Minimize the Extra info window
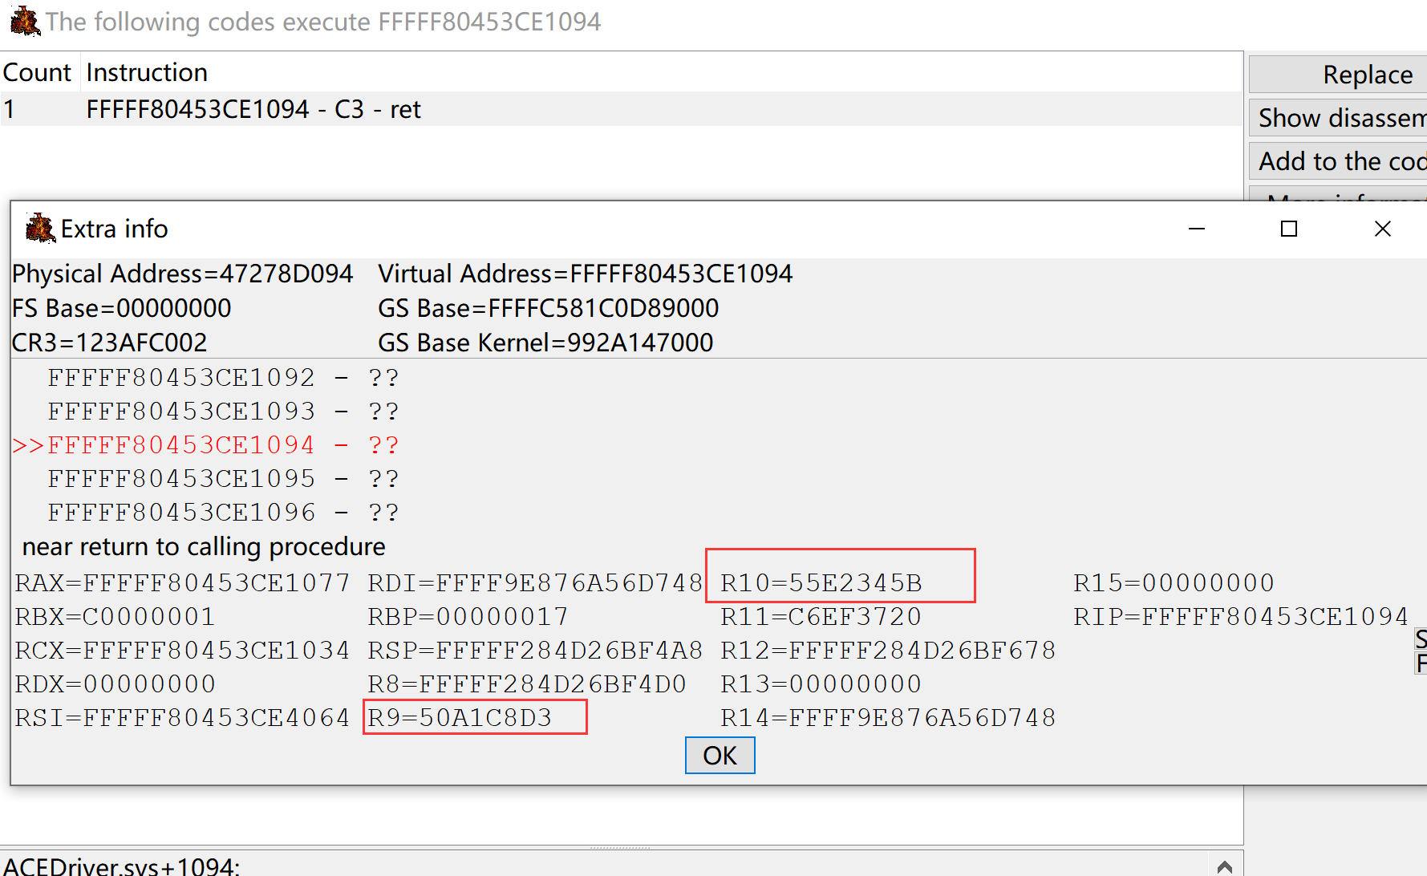The height and width of the screenshot is (876, 1427). pos(1196,229)
